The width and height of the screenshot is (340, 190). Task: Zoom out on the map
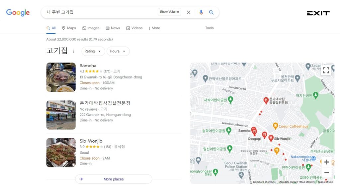coord(326,172)
